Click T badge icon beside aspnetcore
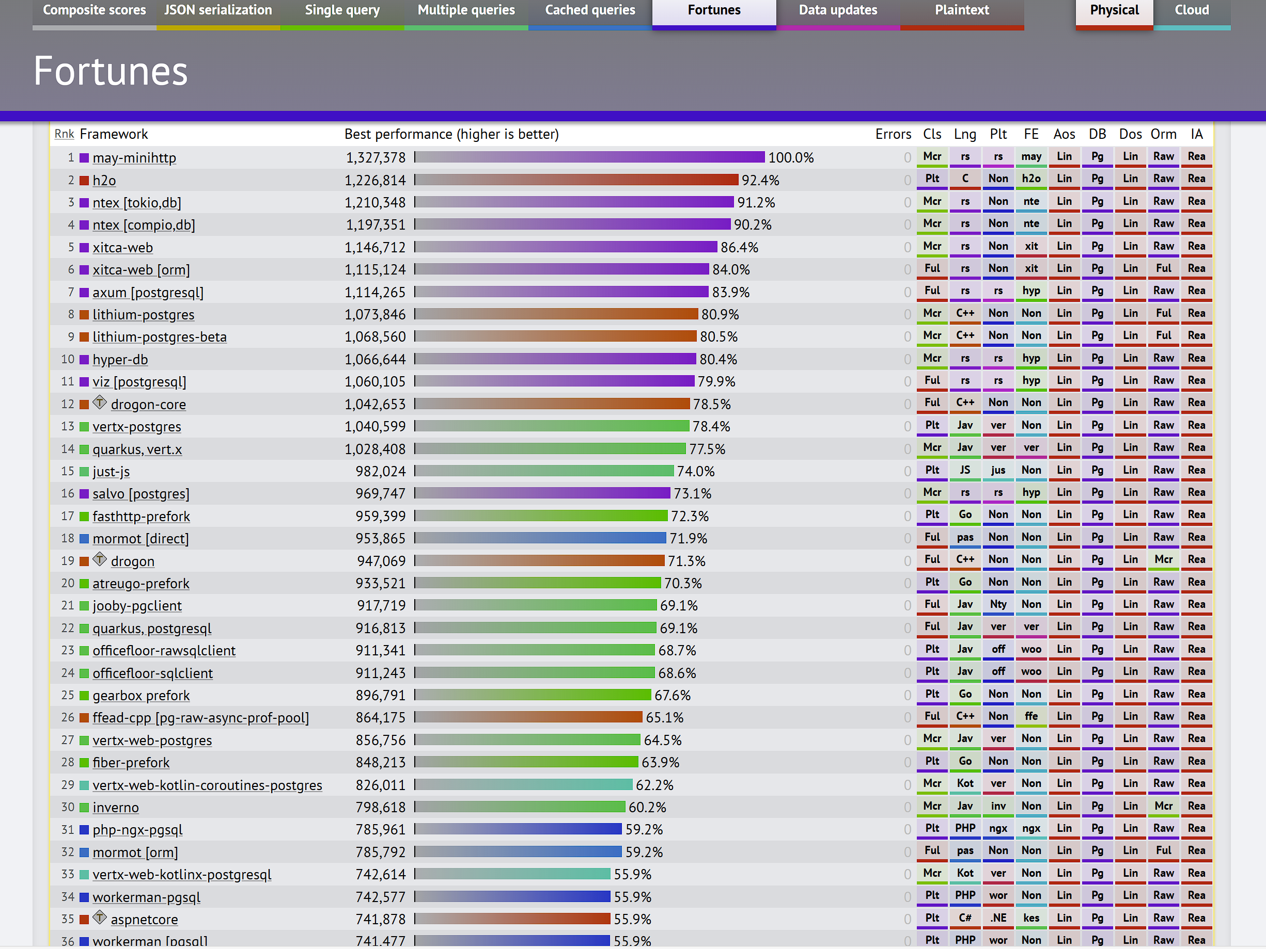Image resolution: width=1266 pixels, height=949 pixels. [x=100, y=918]
